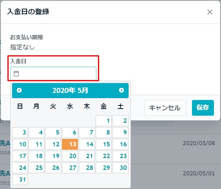
Task: Go to previous month in calendar
Action: (19, 90)
